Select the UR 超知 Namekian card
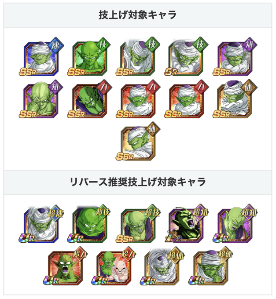This screenshot has width=276, height=299. (x=235, y=224)
